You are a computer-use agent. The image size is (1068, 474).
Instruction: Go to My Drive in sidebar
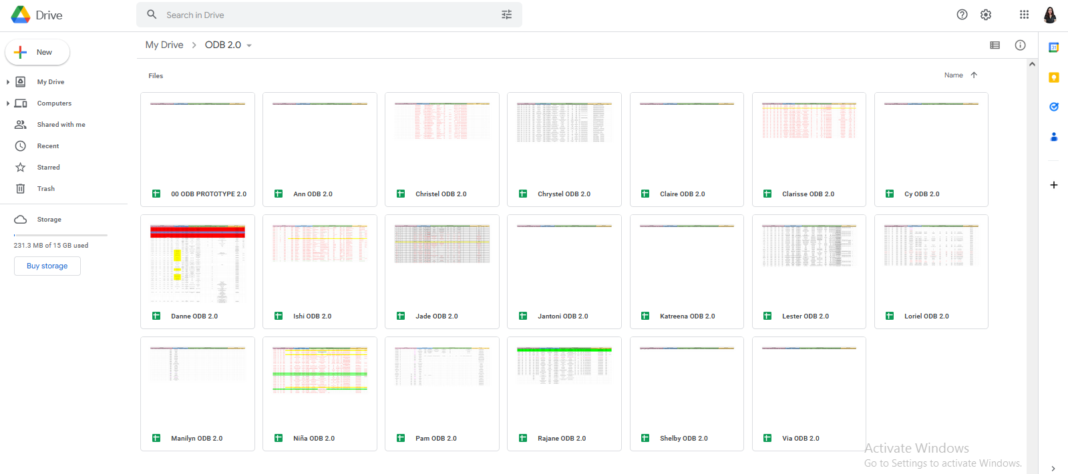coord(51,82)
